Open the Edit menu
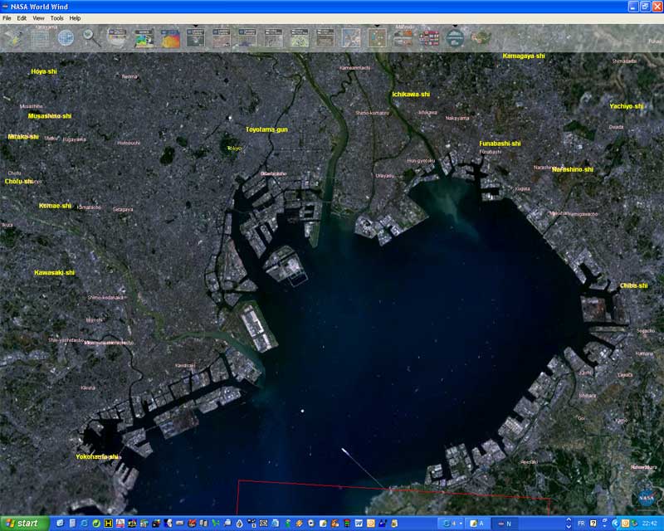 [x=22, y=17]
